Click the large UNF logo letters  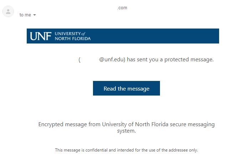(x=41, y=36)
